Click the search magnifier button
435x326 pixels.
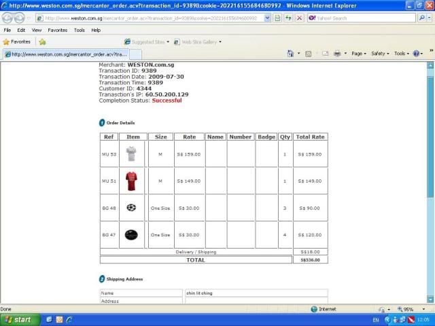(421, 18)
